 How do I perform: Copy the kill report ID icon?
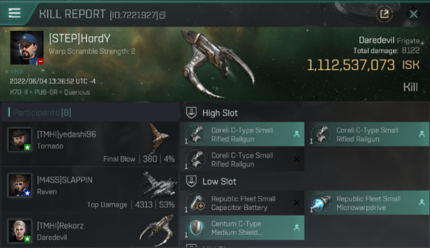pyautogui.click(x=162, y=15)
